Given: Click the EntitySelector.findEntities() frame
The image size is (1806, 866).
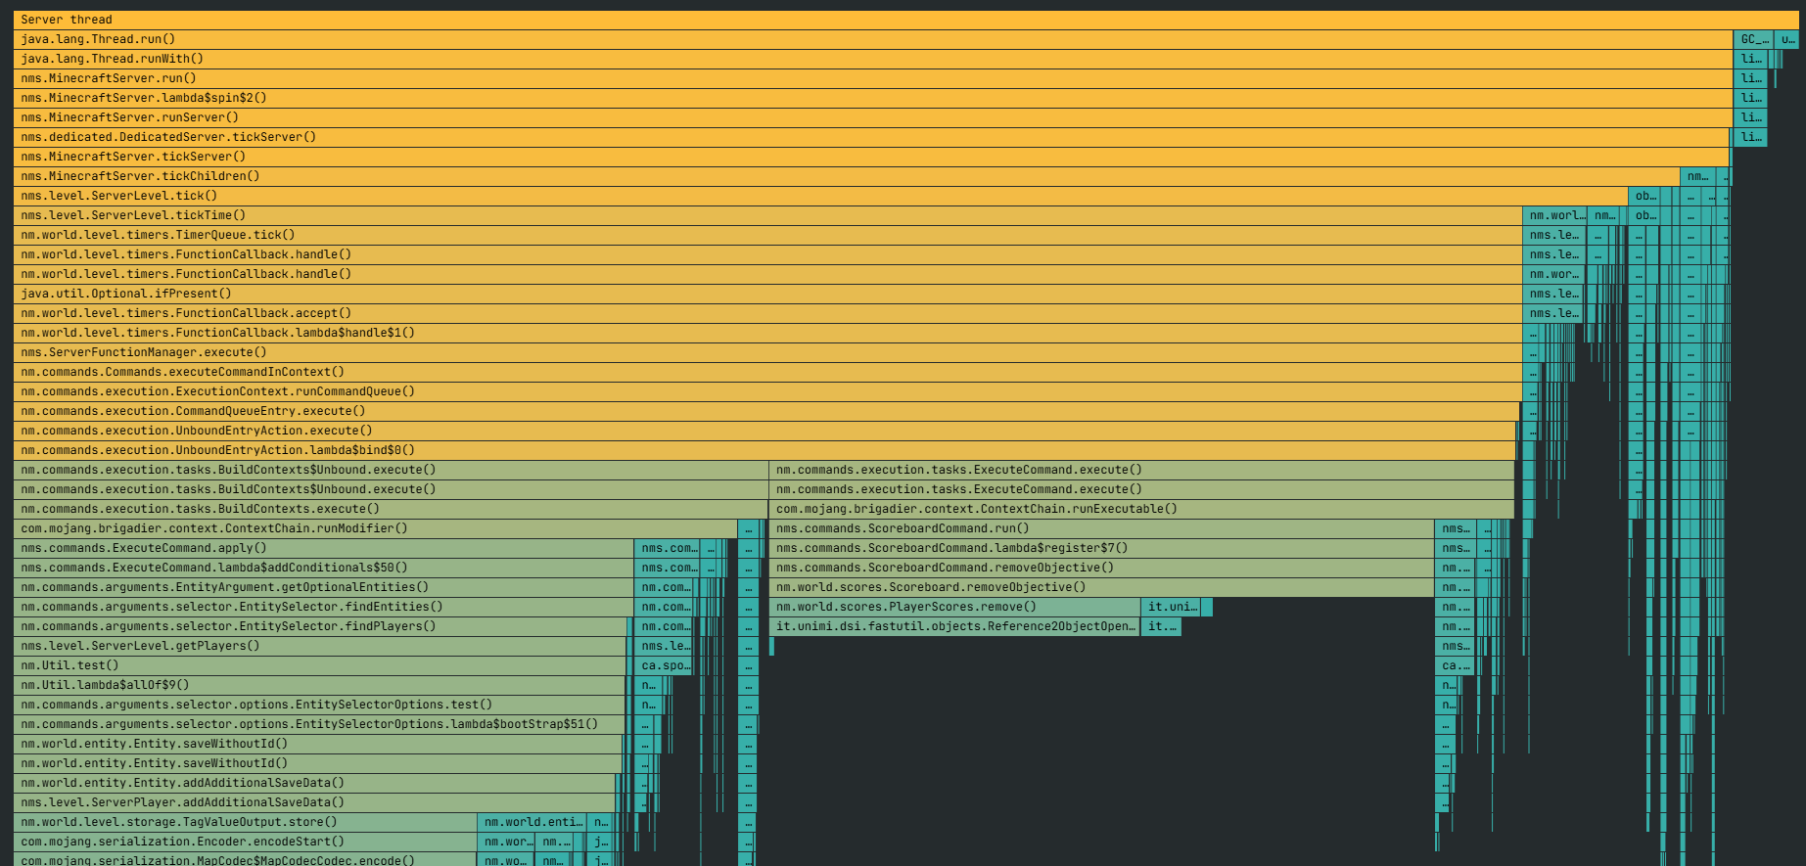Looking at the screenshot, I should tap(323, 607).
